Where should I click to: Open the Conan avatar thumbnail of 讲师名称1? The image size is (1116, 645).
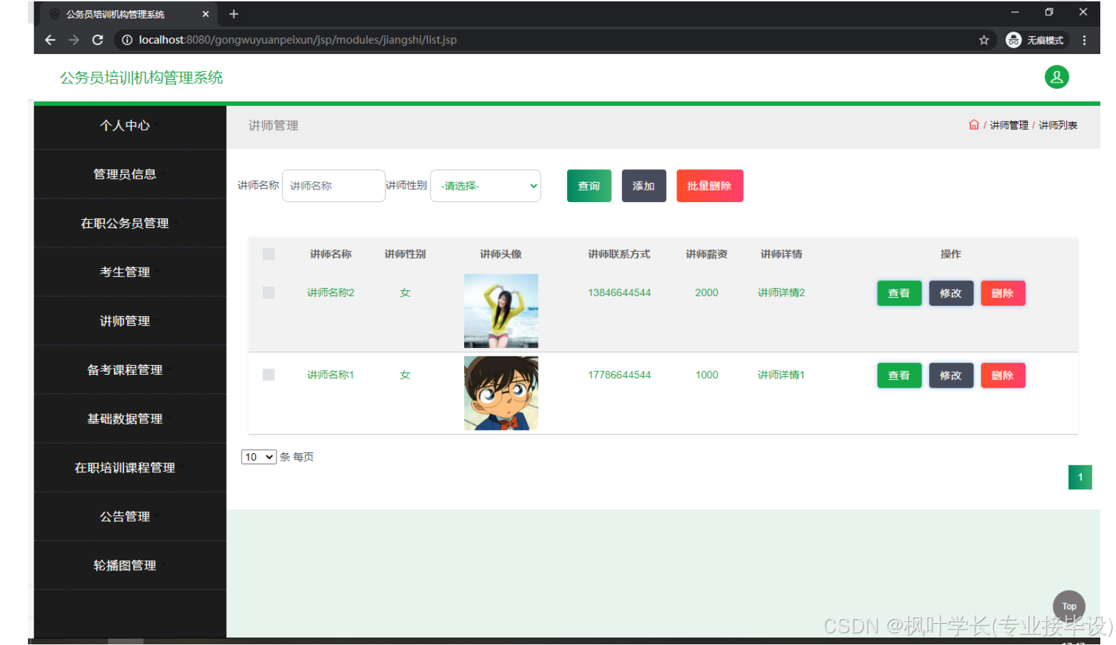point(501,393)
